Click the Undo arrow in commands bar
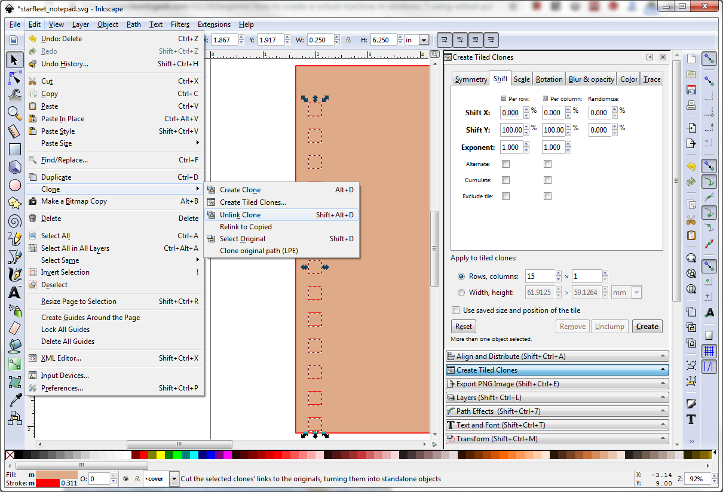Image resolution: width=723 pixels, height=492 pixels. point(691,166)
